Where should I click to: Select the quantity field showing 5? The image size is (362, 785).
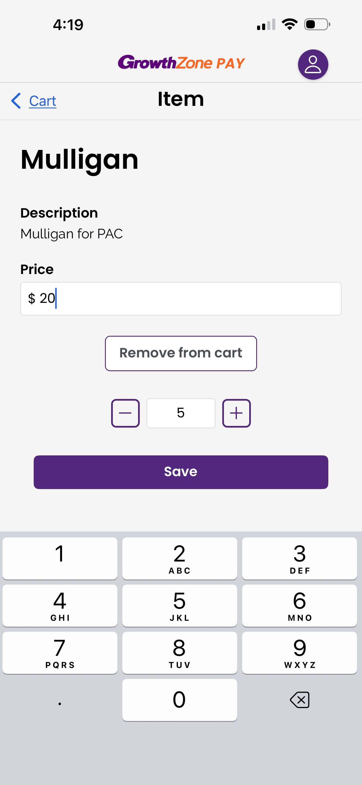click(x=181, y=413)
